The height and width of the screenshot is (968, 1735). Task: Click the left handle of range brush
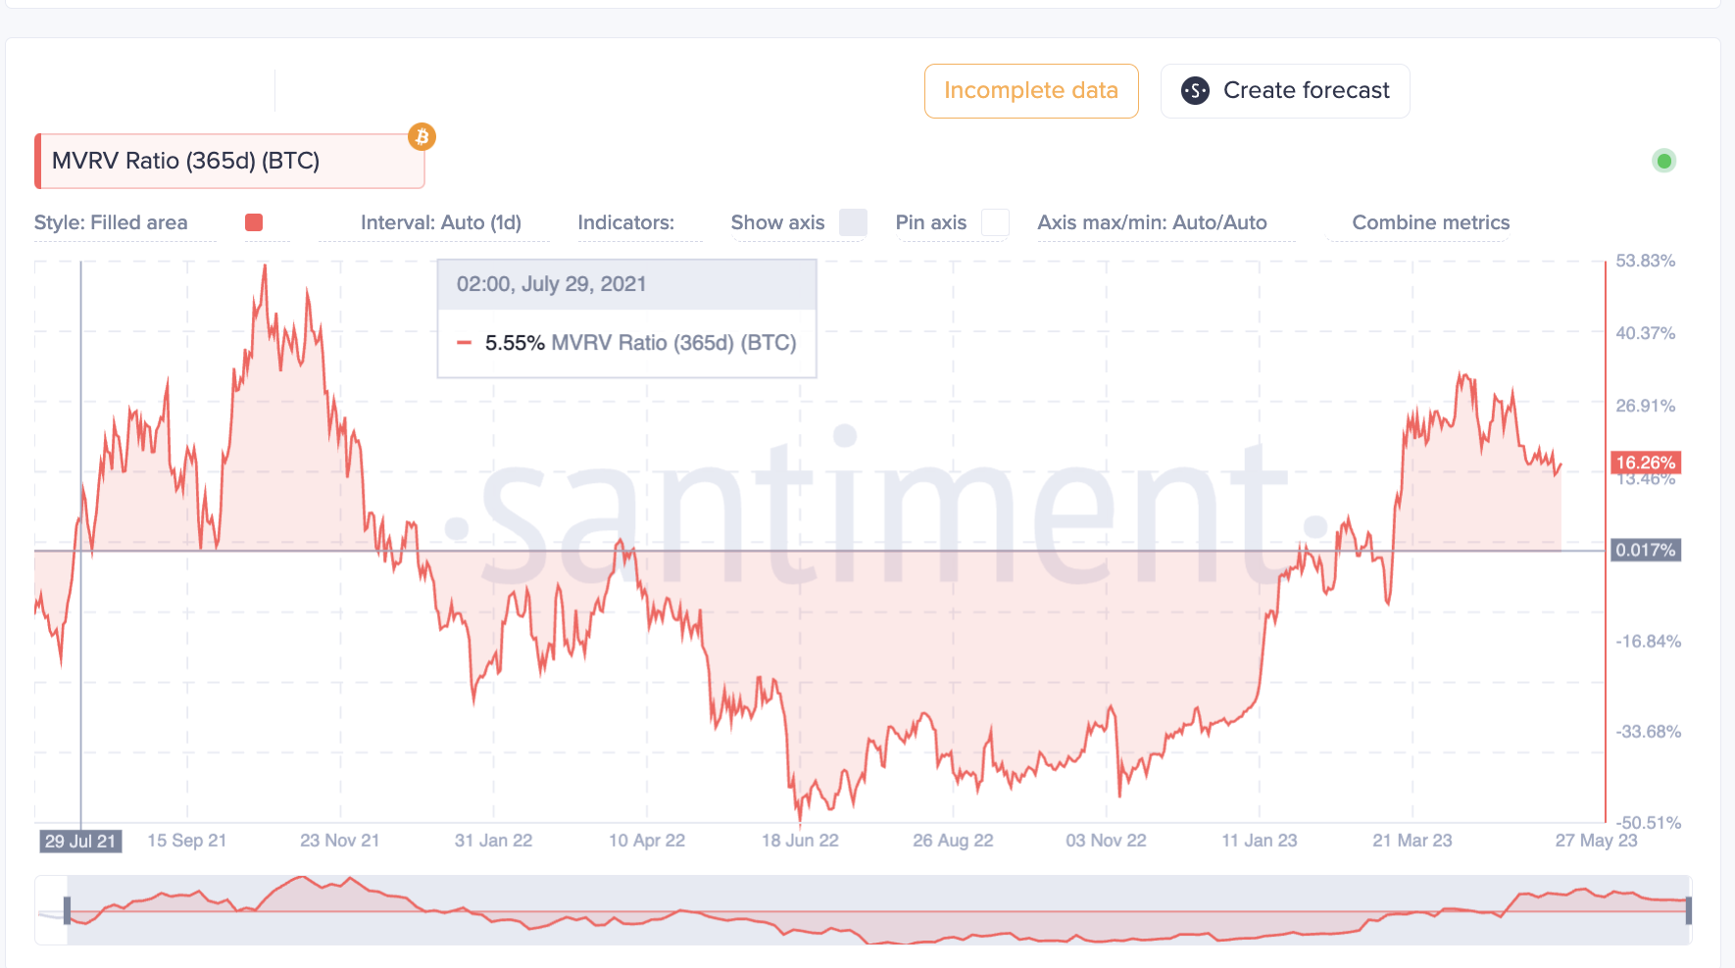coord(67,910)
